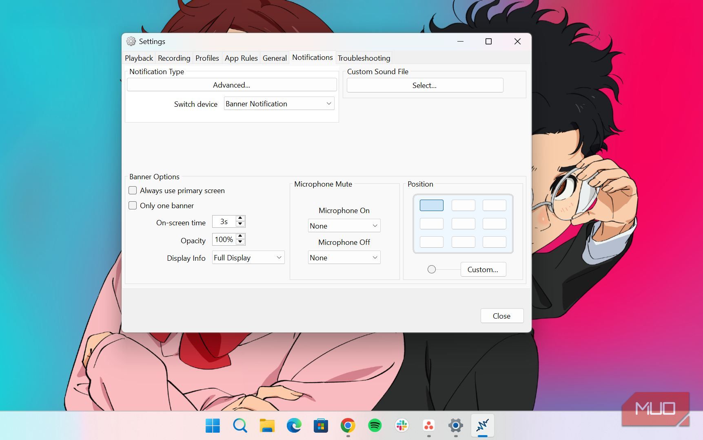
Task: Open the Troubleshooting tab
Action: click(x=364, y=58)
